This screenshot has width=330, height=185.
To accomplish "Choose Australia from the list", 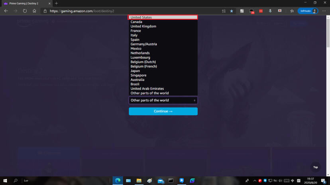I will [163, 80].
